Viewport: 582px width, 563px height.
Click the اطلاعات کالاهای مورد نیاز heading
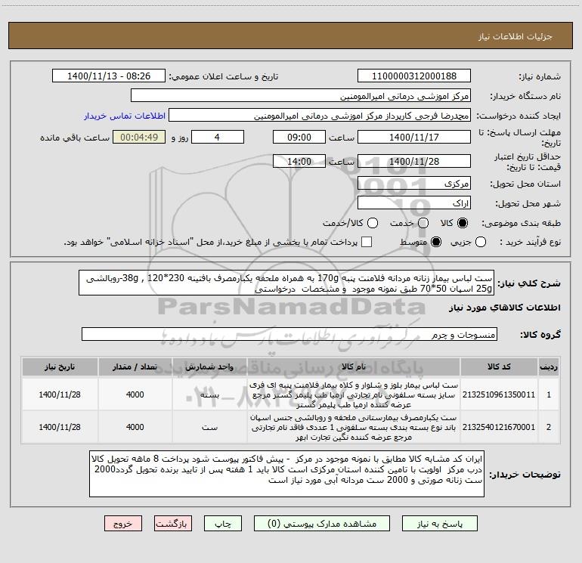[504, 308]
